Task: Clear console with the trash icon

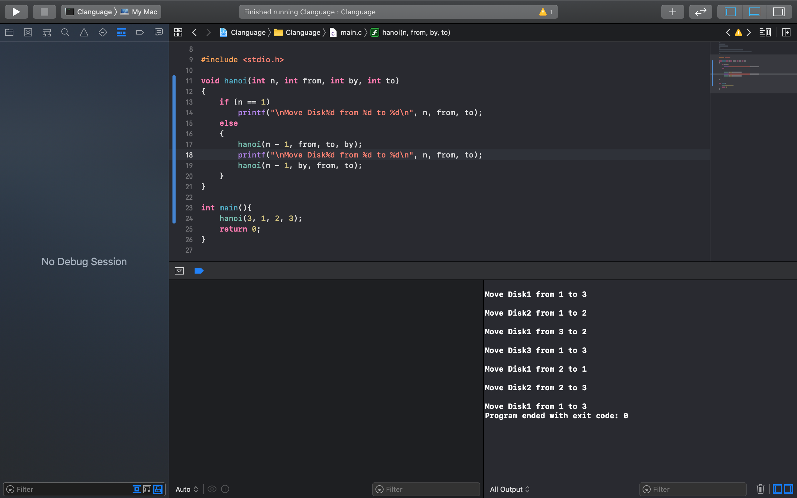Action: (760, 489)
